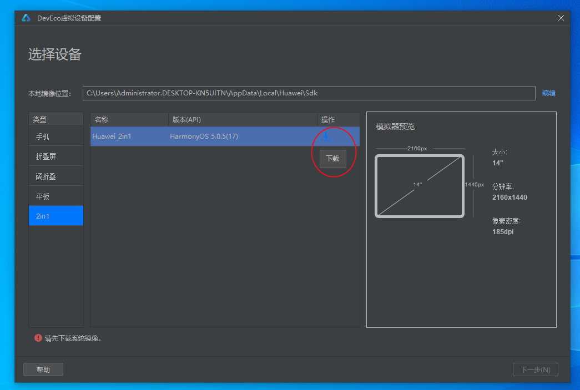Click the DevEco logo in title bar

click(x=26, y=18)
